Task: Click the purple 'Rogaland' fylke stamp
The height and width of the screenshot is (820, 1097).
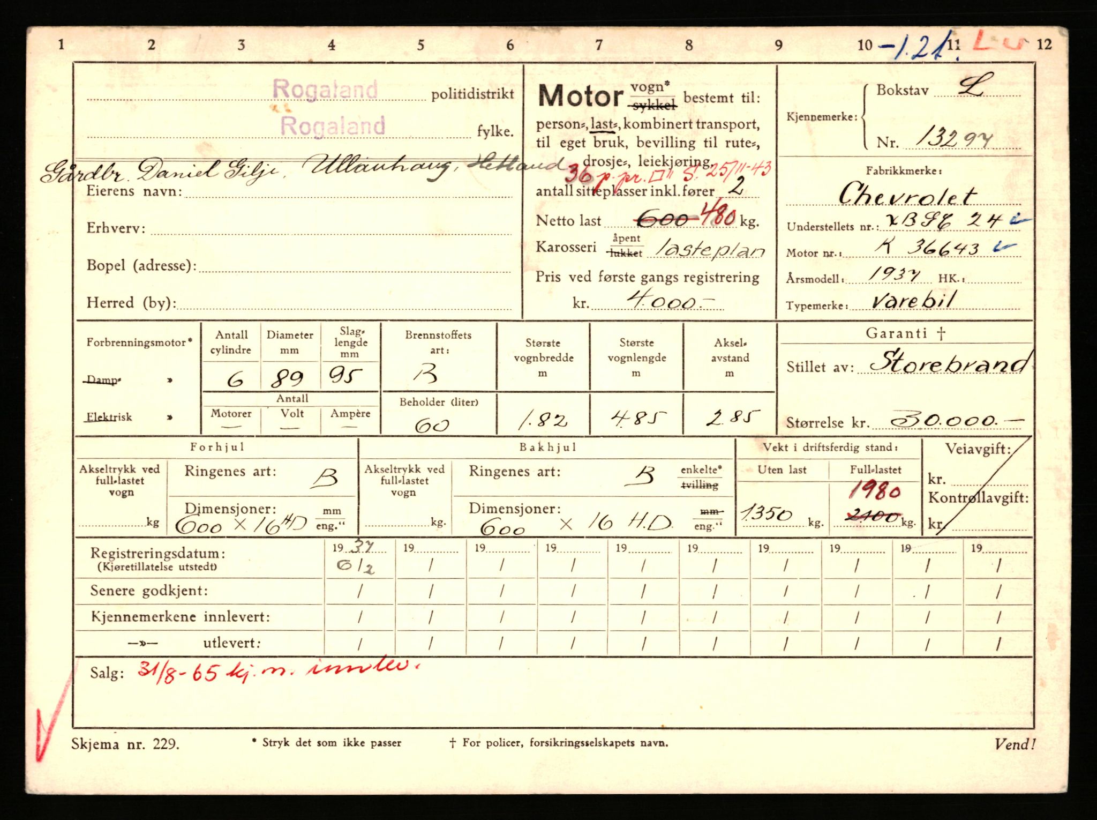Action: (333, 126)
